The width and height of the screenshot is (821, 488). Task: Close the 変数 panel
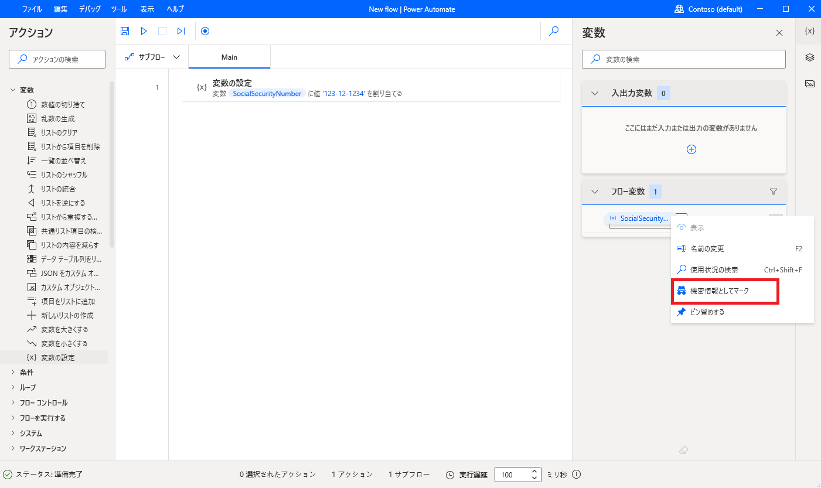pyautogui.click(x=779, y=33)
